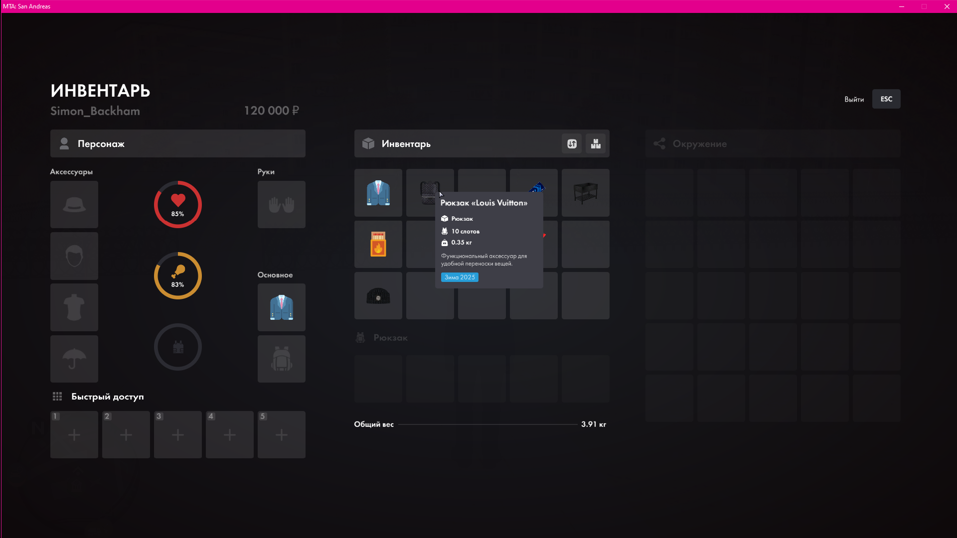957x538 pixels.
Task: Select the equipped suit in Основное slot
Action: 281,307
